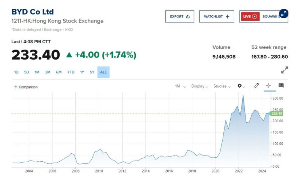Viewport: 291px width, 182px height.
Task: Open the 1M interval dropdown
Action: 180,86
